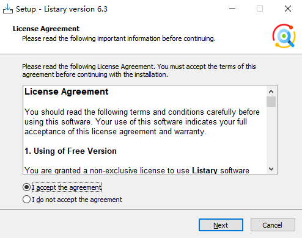Image resolution: width=302 pixels, height=238 pixels.
Task: Click the bold "Listary" word in license text
Action: pos(205,170)
